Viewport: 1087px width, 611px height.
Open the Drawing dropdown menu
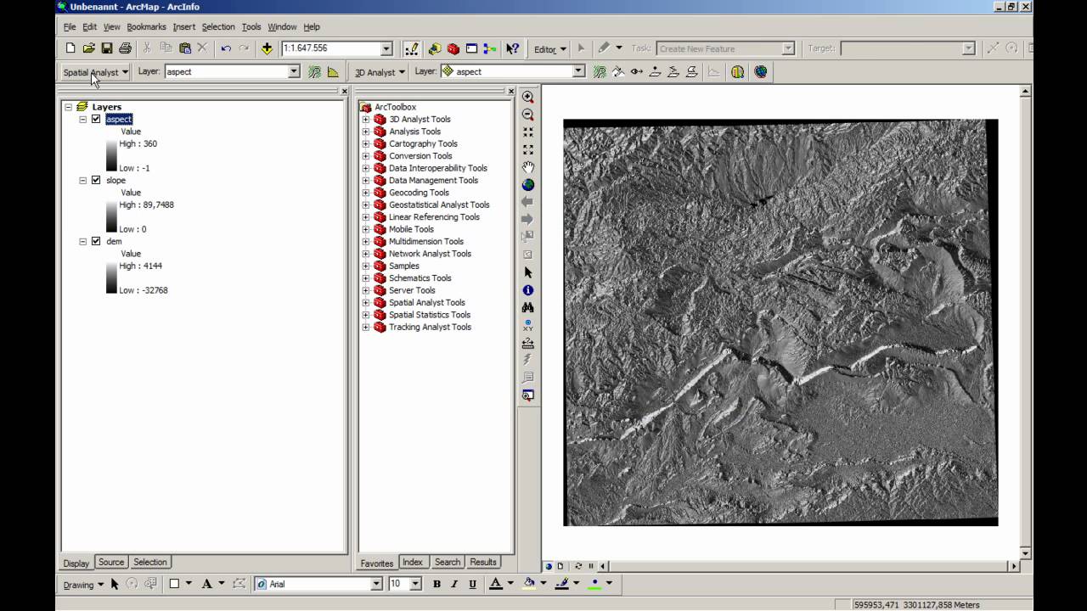[83, 584]
